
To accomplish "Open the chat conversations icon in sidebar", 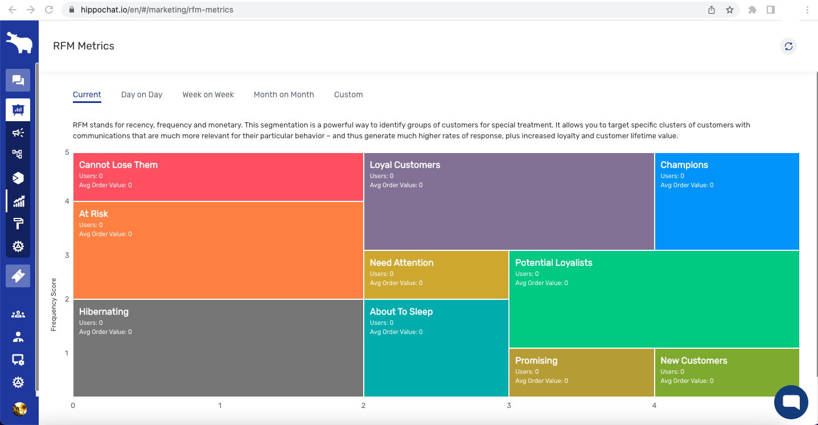I will [18, 80].
